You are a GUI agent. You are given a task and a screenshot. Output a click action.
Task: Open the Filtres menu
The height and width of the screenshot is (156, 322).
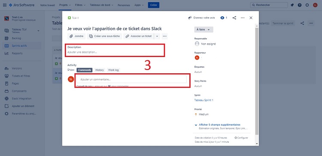[x=80, y=5]
